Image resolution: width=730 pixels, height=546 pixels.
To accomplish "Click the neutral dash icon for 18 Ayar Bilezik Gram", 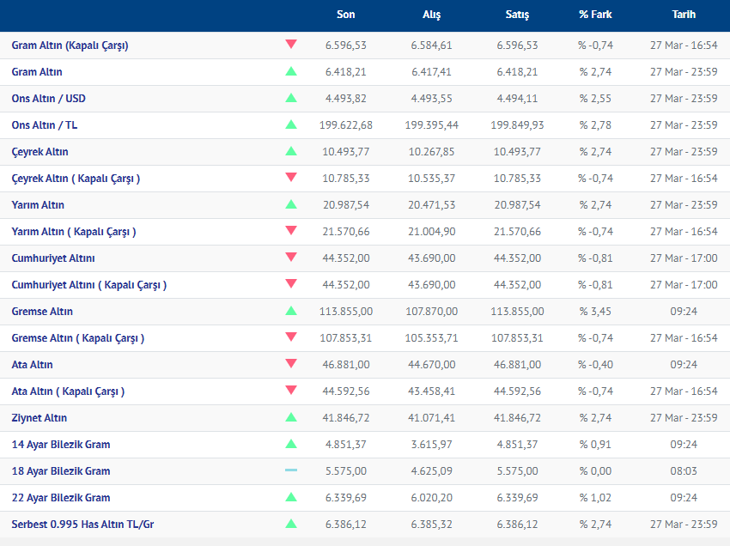I will click(291, 470).
